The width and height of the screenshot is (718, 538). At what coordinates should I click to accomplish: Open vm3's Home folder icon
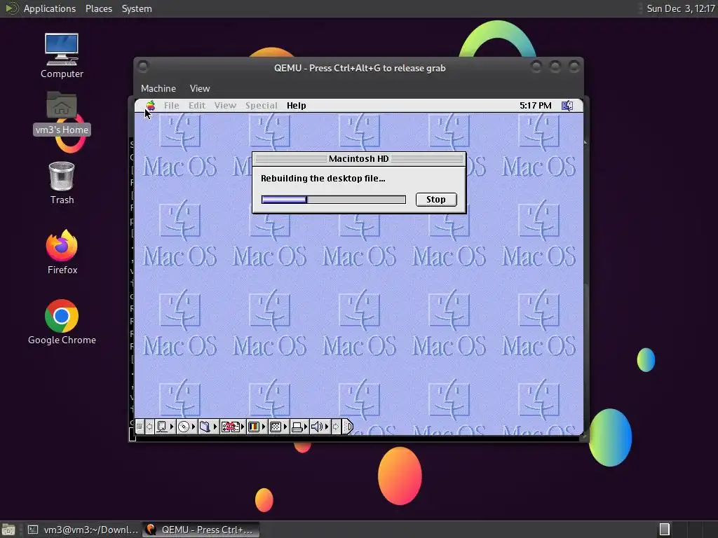pyautogui.click(x=62, y=113)
